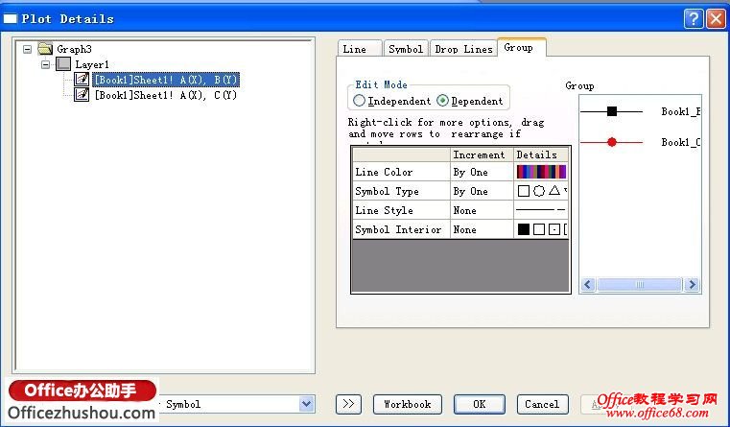Collapse the Layer1 tree node
The image size is (730, 427).
[x=45, y=64]
